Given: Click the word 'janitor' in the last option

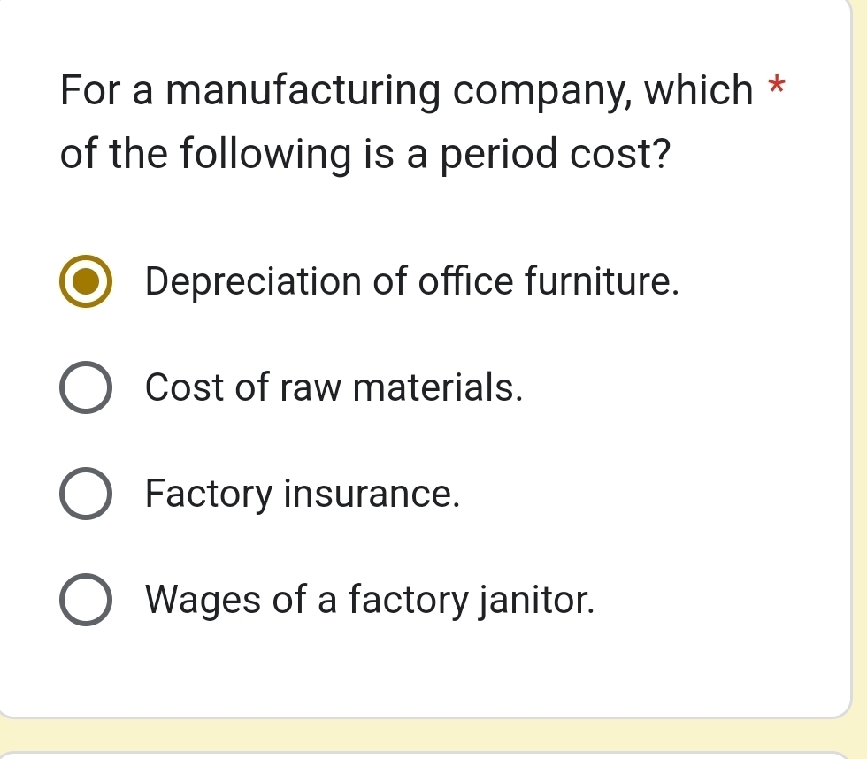Looking at the screenshot, I should [536, 601].
